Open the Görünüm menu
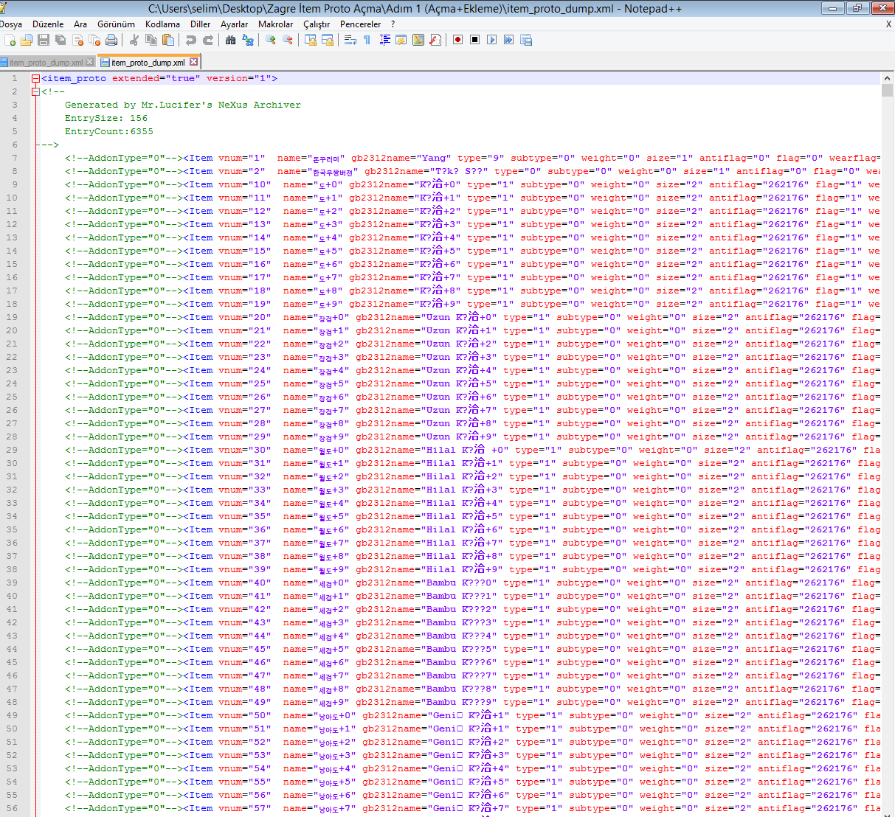 [117, 24]
